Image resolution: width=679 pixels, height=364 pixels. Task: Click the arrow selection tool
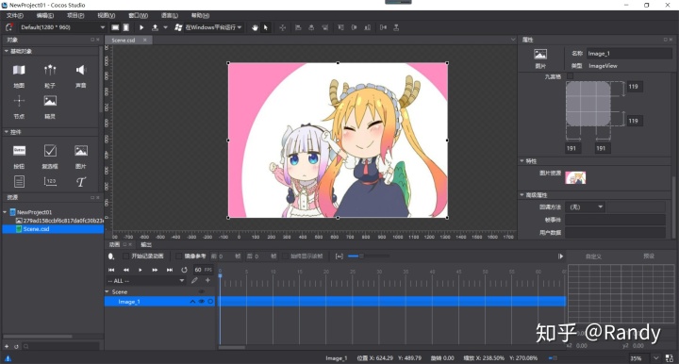point(265,27)
